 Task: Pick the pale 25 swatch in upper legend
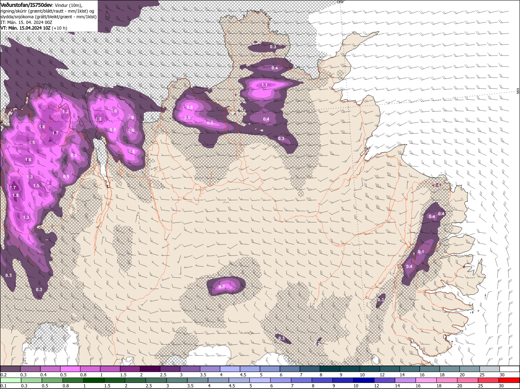pos(490,369)
